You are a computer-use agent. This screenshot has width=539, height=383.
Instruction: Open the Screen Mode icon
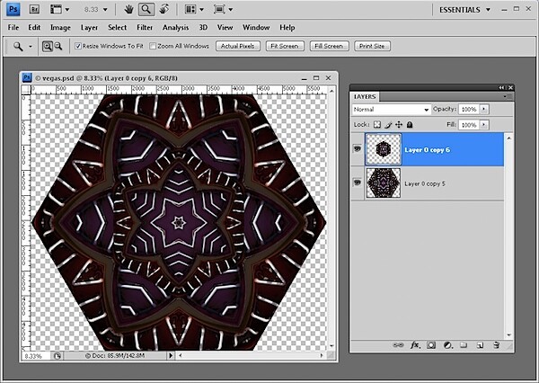point(219,9)
